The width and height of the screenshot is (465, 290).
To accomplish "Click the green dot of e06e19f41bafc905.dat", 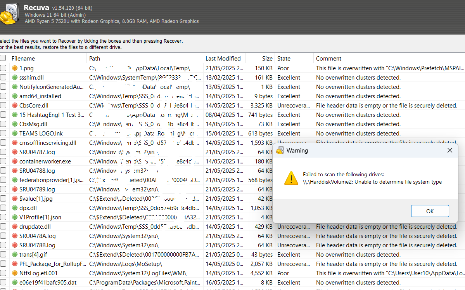I will (x=14, y=282).
